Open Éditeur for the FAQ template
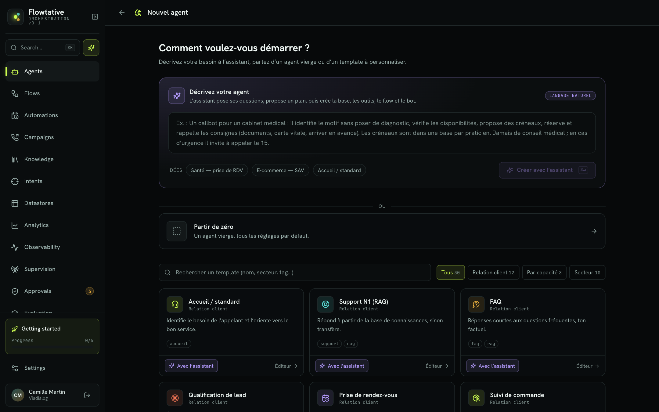This screenshot has height=412, width=659. click(x=587, y=366)
